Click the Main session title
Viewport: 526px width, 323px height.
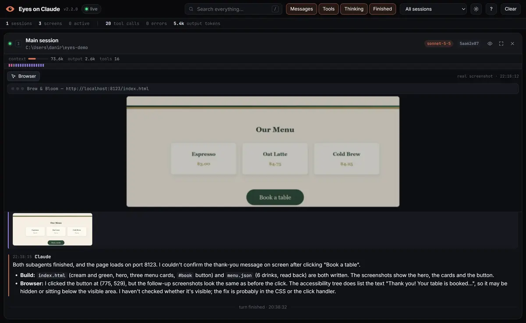[42, 40]
